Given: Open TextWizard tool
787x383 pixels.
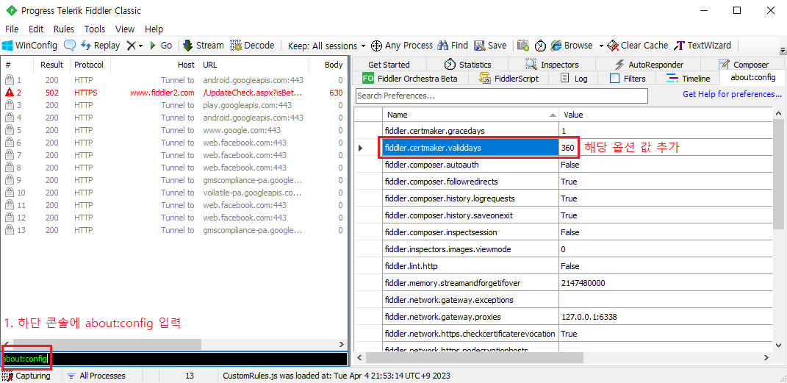Looking at the screenshot, I should (x=702, y=45).
